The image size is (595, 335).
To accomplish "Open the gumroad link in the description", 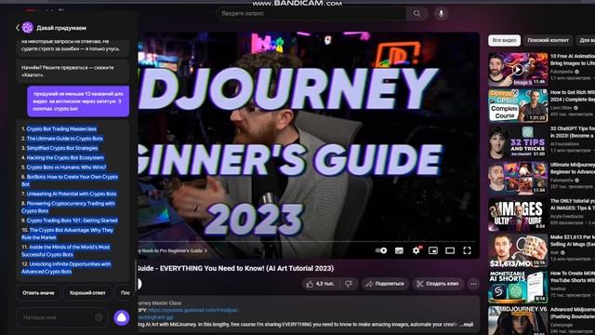I will tap(193, 310).
